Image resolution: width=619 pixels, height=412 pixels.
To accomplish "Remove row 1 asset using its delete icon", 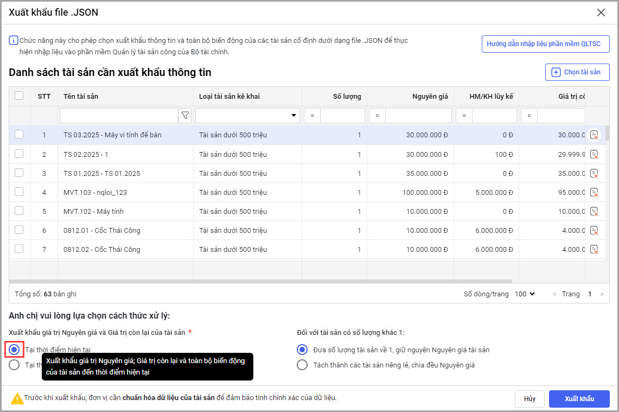I will click(x=594, y=135).
